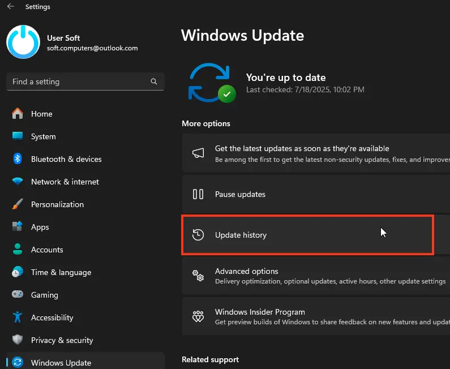The width and height of the screenshot is (450, 369).
Task: Click the Pause updates icon
Action: pos(198,194)
